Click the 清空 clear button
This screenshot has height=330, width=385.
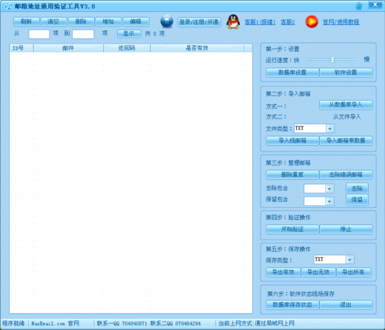click(53, 21)
